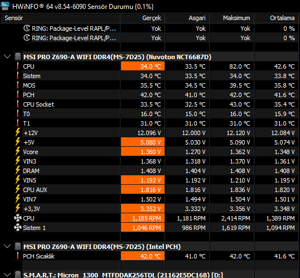The width and height of the screenshot is (300, 278).
Task: Click the CPU Socket maximum 43.0 °C value
Action: (240, 104)
